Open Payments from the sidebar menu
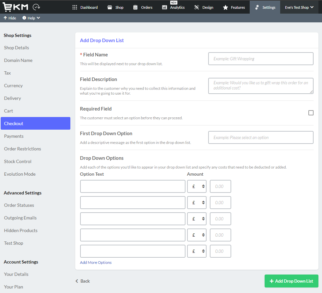The height and width of the screenshot is (293, 322). [x=14, y=136]
